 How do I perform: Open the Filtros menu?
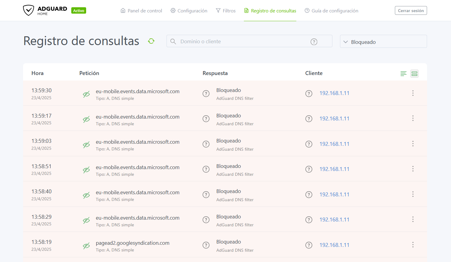coord(226,11)
